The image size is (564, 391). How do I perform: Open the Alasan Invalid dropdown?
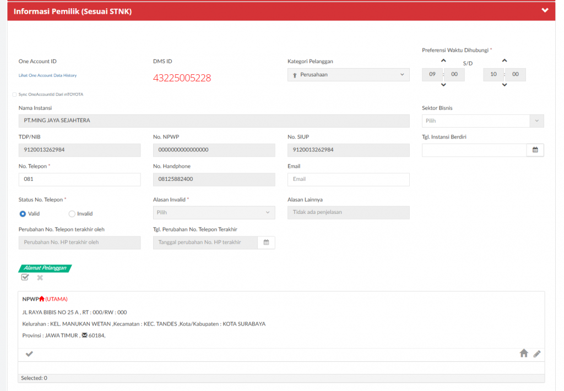(x=214, y=212)
